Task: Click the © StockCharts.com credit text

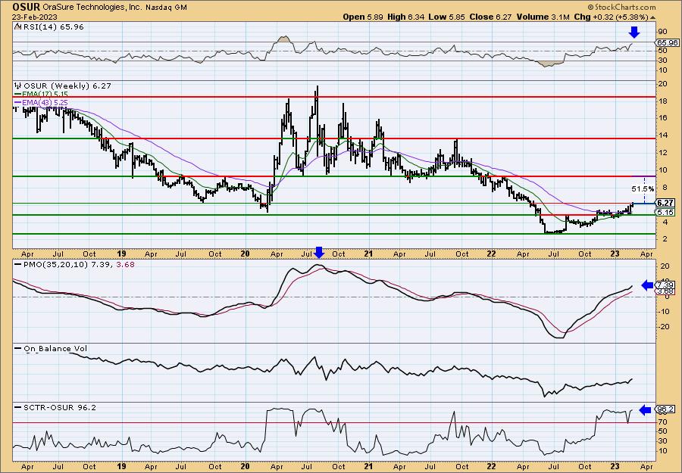Action: coord(621,8)
